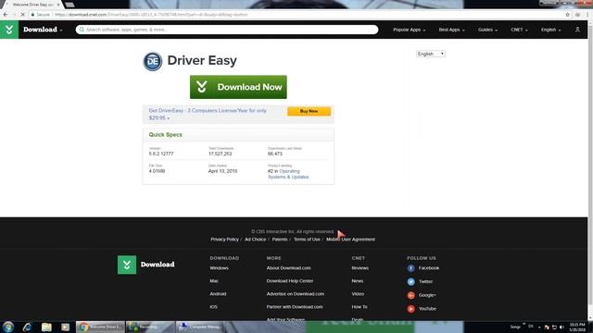Open CNET Reviews footer link
The height and width of the screenshot is (333, 593).
(x=360, y=268)
